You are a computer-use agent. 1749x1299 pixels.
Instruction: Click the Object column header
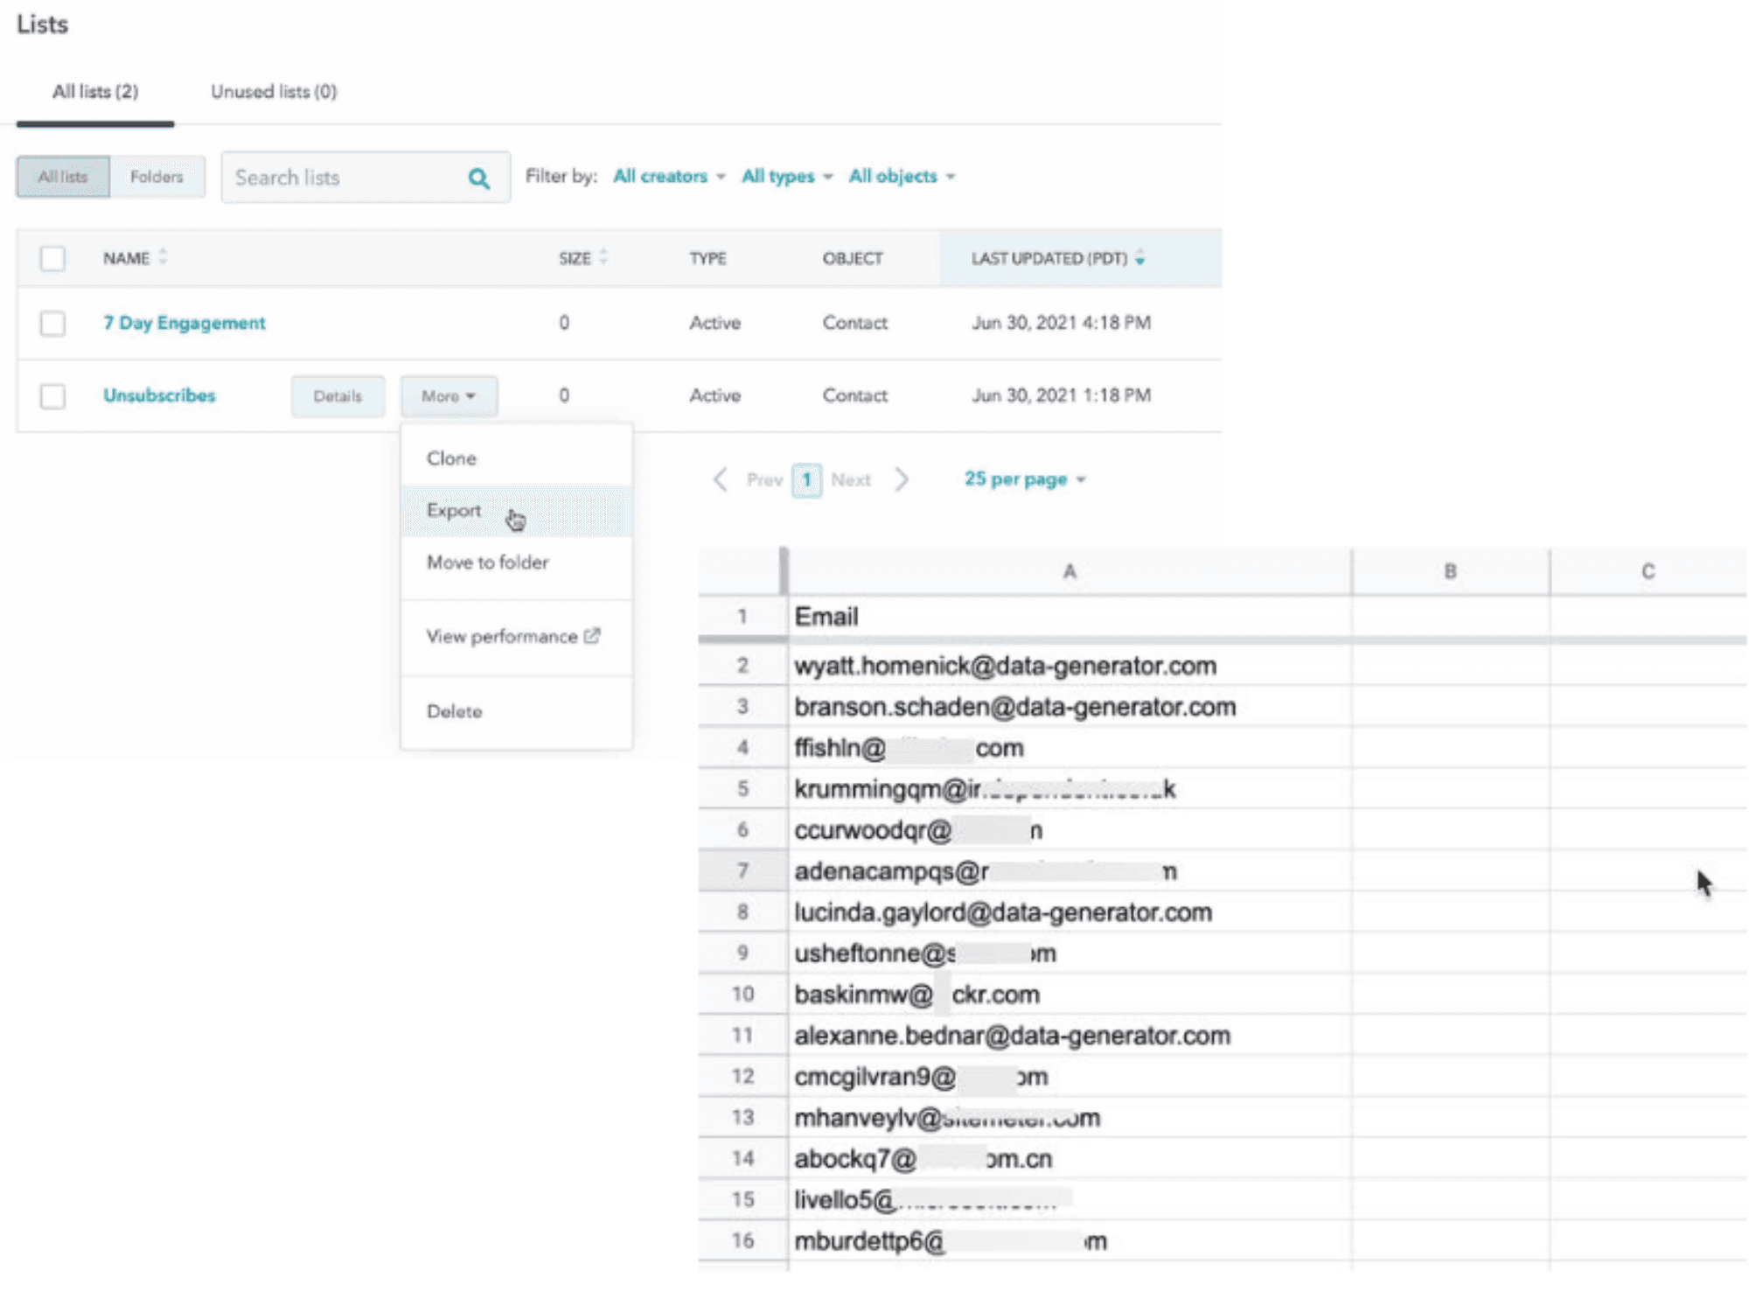pyautogui.click(x=853, y=258)
